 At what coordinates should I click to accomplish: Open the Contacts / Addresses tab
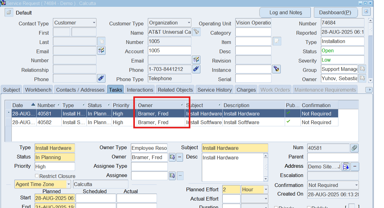coord(80,90)
